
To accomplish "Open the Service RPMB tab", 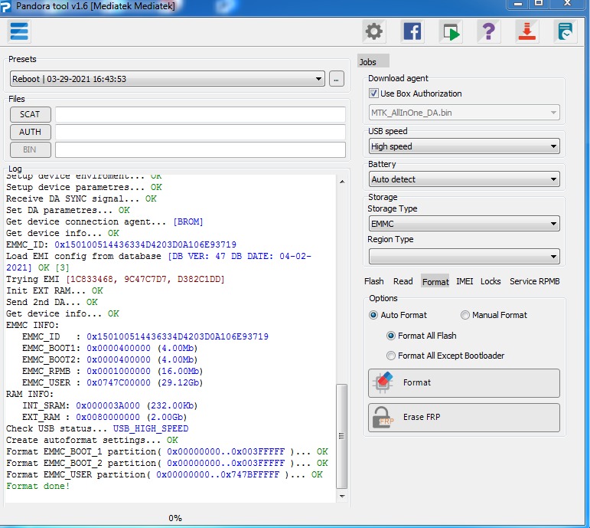I will point(534,281).
